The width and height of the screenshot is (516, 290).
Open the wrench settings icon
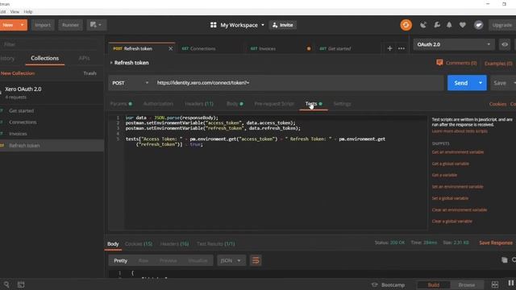point(437,25)
